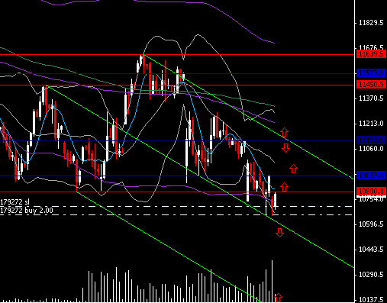
Task: Select the 11213.0 price axis value
Action: [x=371, y=124]
